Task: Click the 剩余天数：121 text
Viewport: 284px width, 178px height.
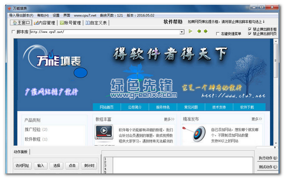Action: (112, 15)
